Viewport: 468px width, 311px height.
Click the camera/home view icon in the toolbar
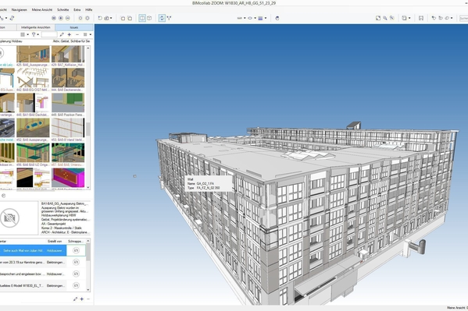(106, 18)
